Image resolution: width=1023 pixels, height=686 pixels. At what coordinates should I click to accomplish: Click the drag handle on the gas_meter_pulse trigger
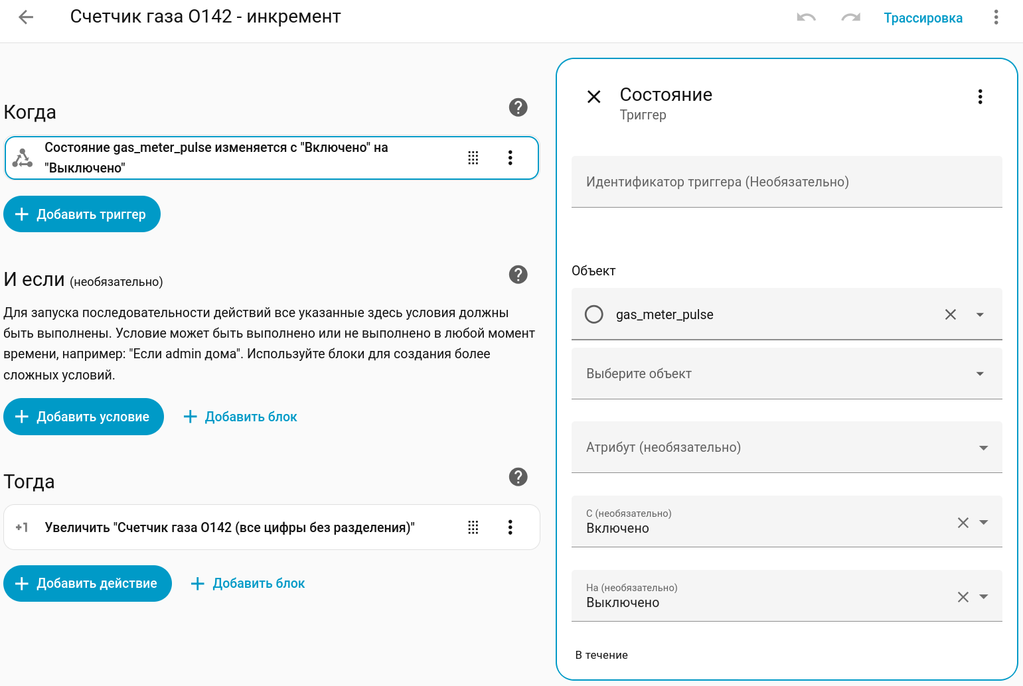coord(473,158)
